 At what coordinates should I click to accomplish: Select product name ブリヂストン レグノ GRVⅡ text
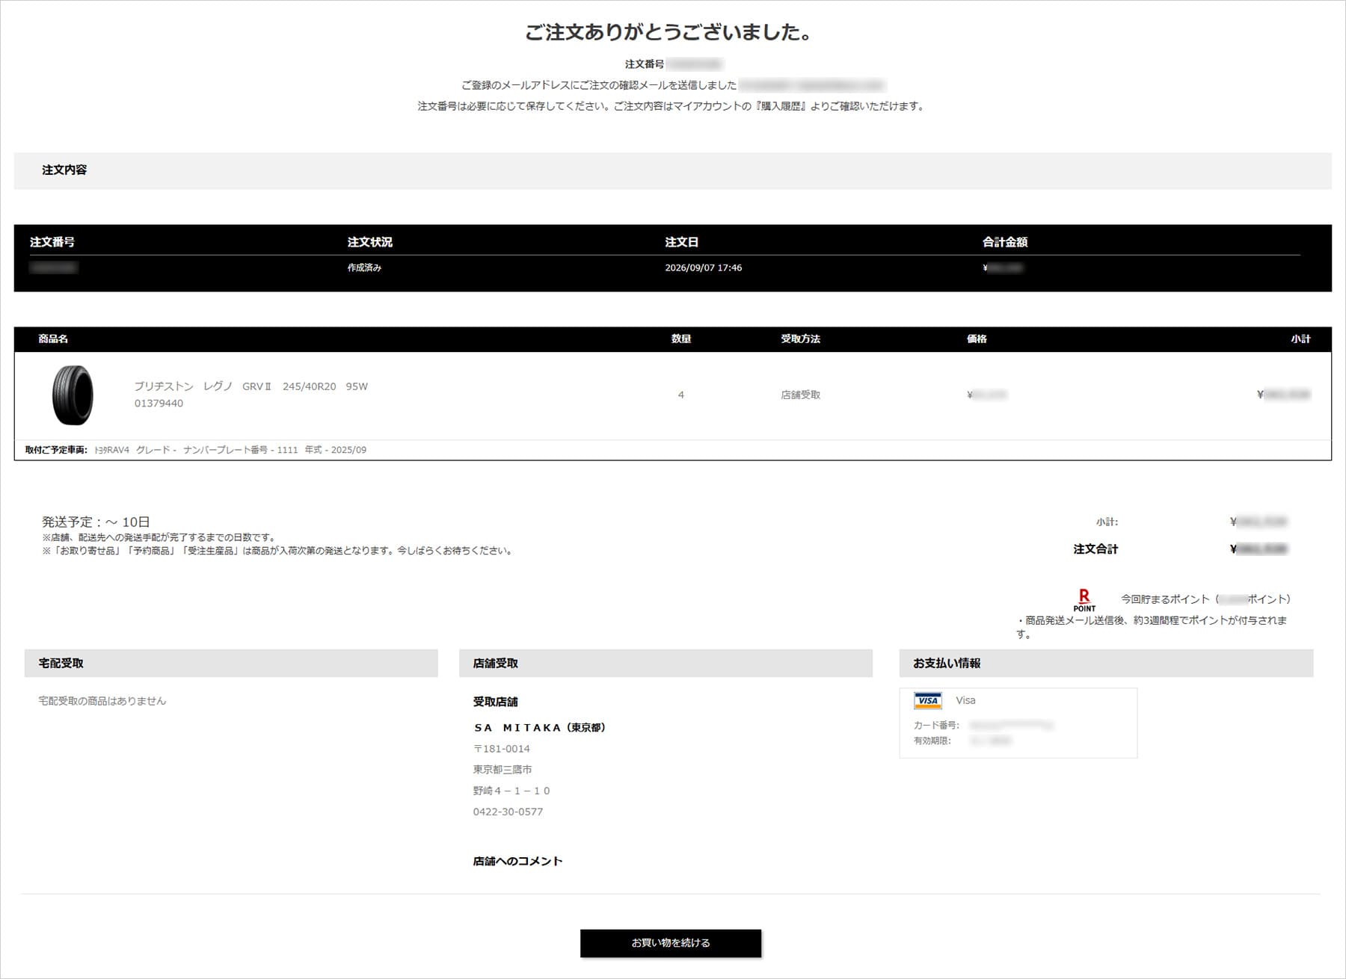[x=203, y=386]
